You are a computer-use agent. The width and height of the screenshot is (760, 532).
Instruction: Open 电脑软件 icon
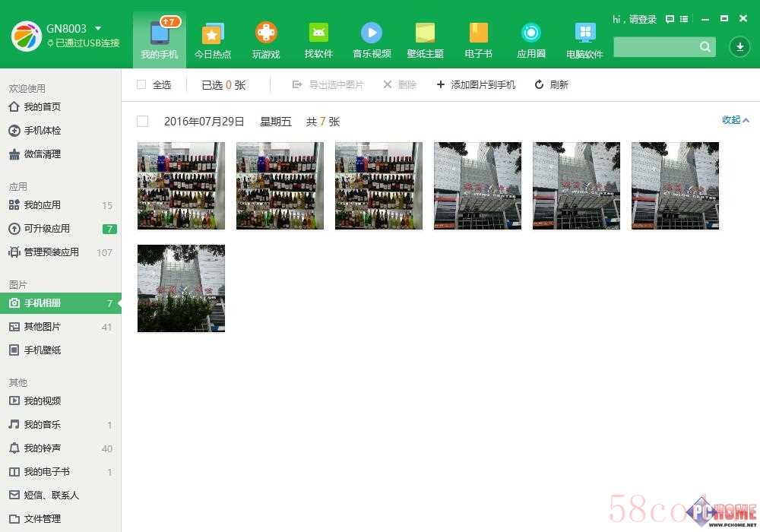pyautogui.click(x=584, y=40)
